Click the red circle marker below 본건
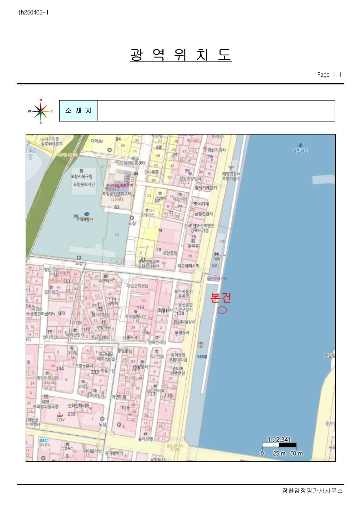Image resolution: width=361 pixels, height=512 pixels. 222,310
